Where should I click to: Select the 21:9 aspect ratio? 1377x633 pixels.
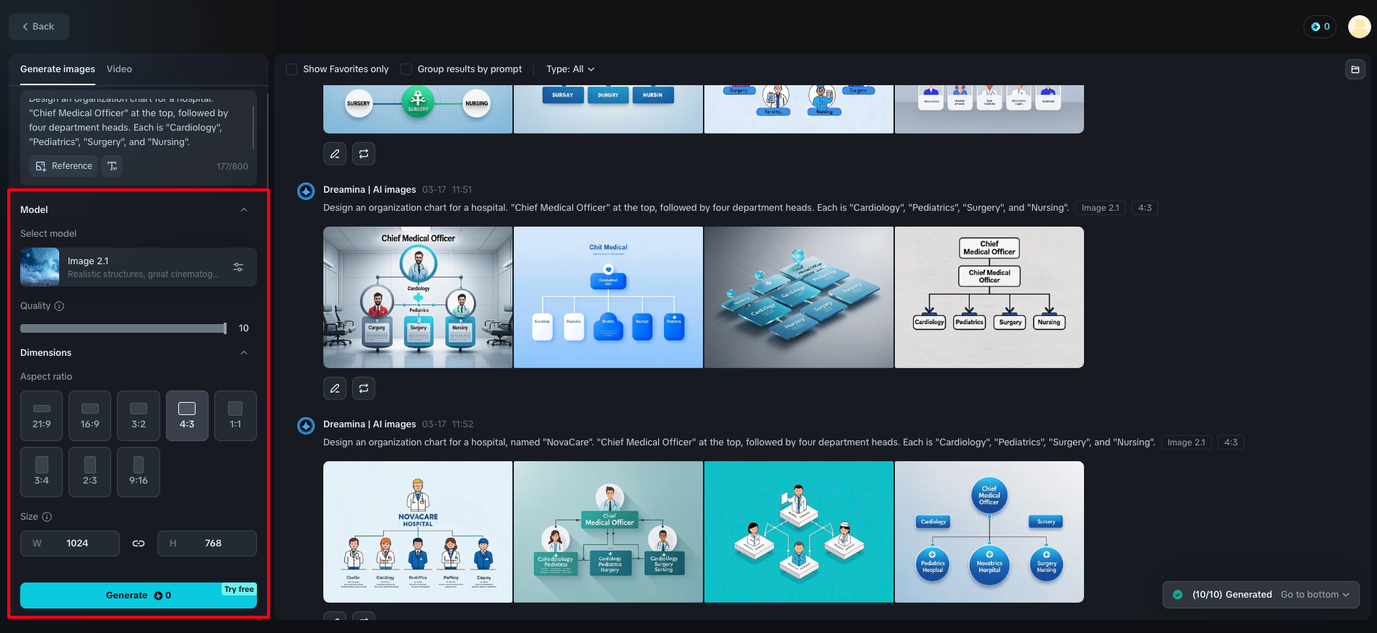42,416
